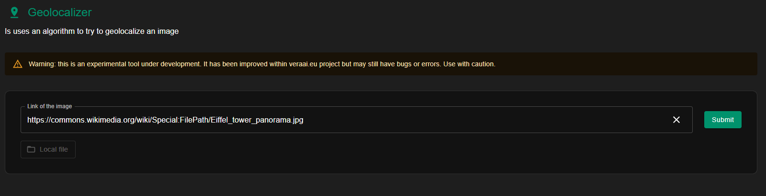Screen dimensions: 766x196
Task: Click the Geolocalizer heading text
Action: [60, 12]
